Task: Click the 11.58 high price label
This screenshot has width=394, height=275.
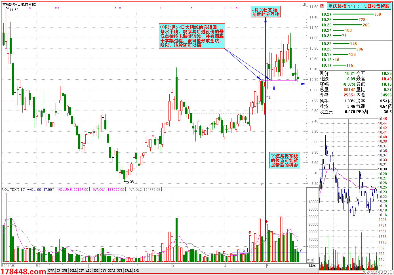Action: click(x=14, y=10)
